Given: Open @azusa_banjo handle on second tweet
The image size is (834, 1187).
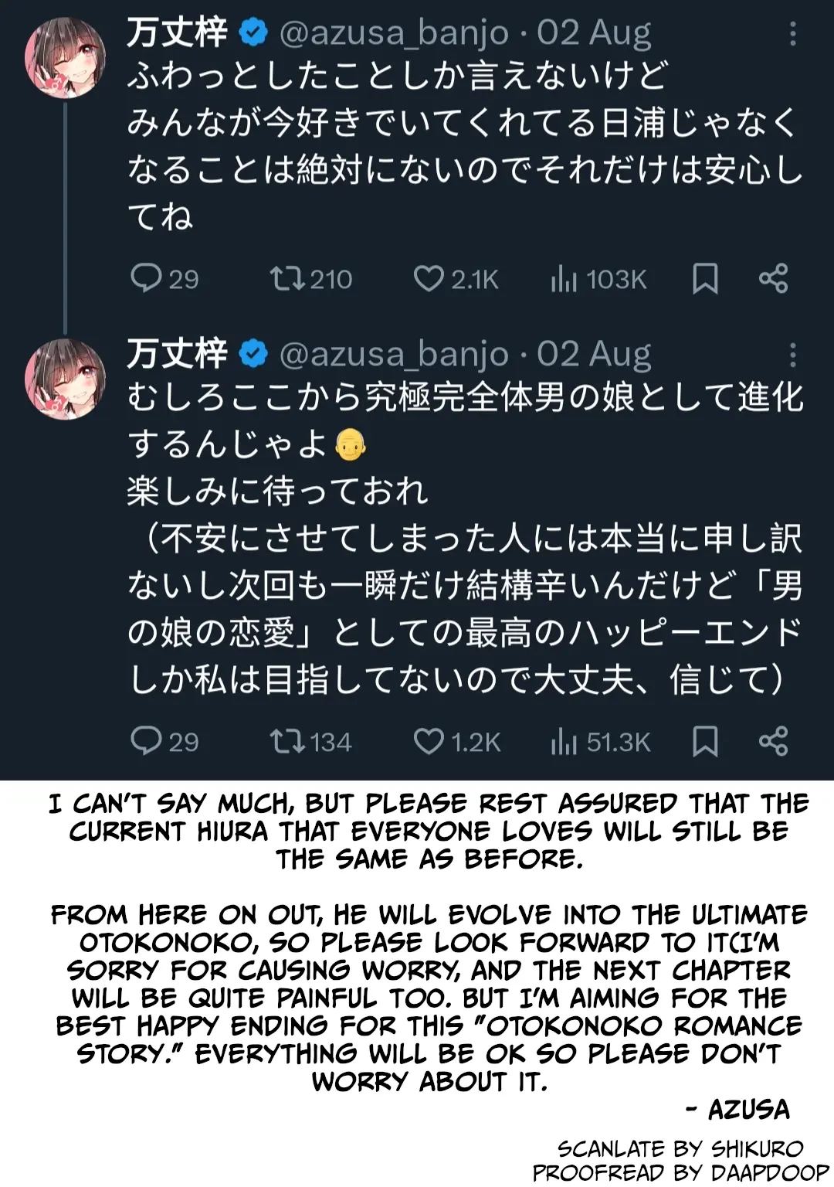Looking at the screenshot, I should click(394, 355).
